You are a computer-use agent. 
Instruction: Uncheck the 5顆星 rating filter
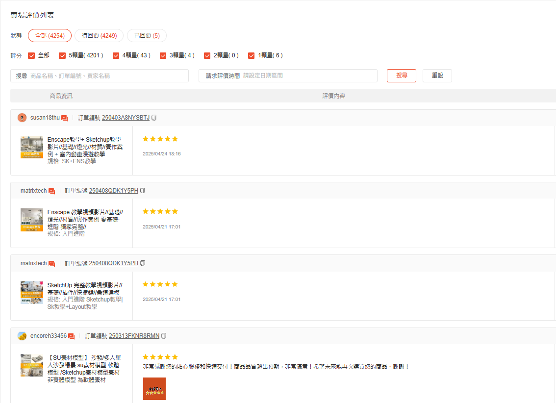click(62, 55)
